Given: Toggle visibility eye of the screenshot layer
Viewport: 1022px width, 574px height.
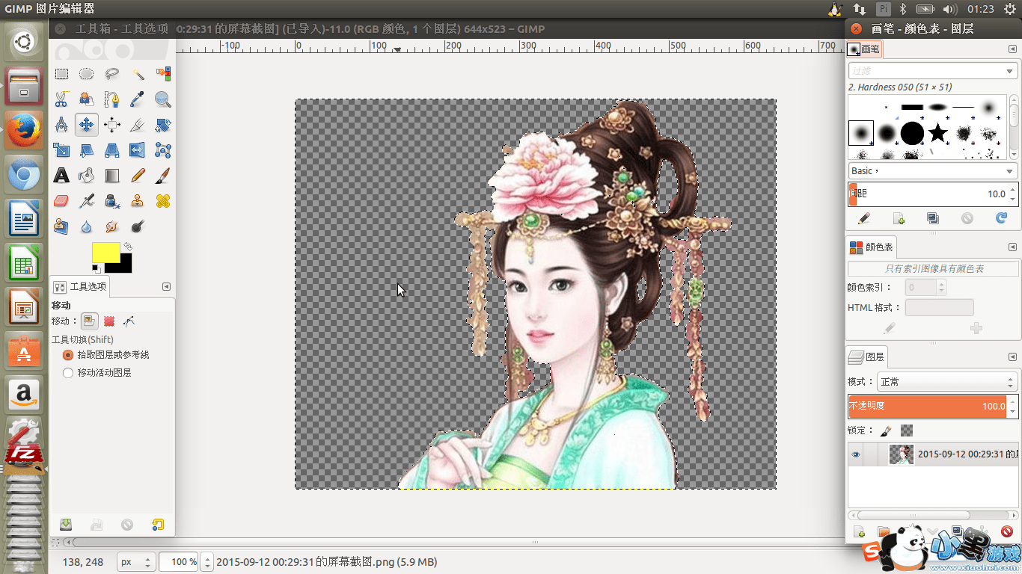Looking at the screenshot, I should tap(856, 454).
